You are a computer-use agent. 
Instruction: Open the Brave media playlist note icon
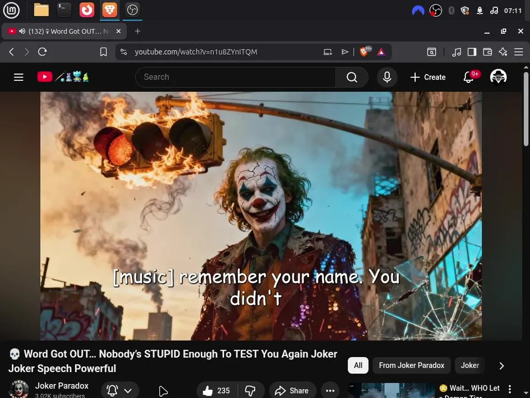click(457, 52)
